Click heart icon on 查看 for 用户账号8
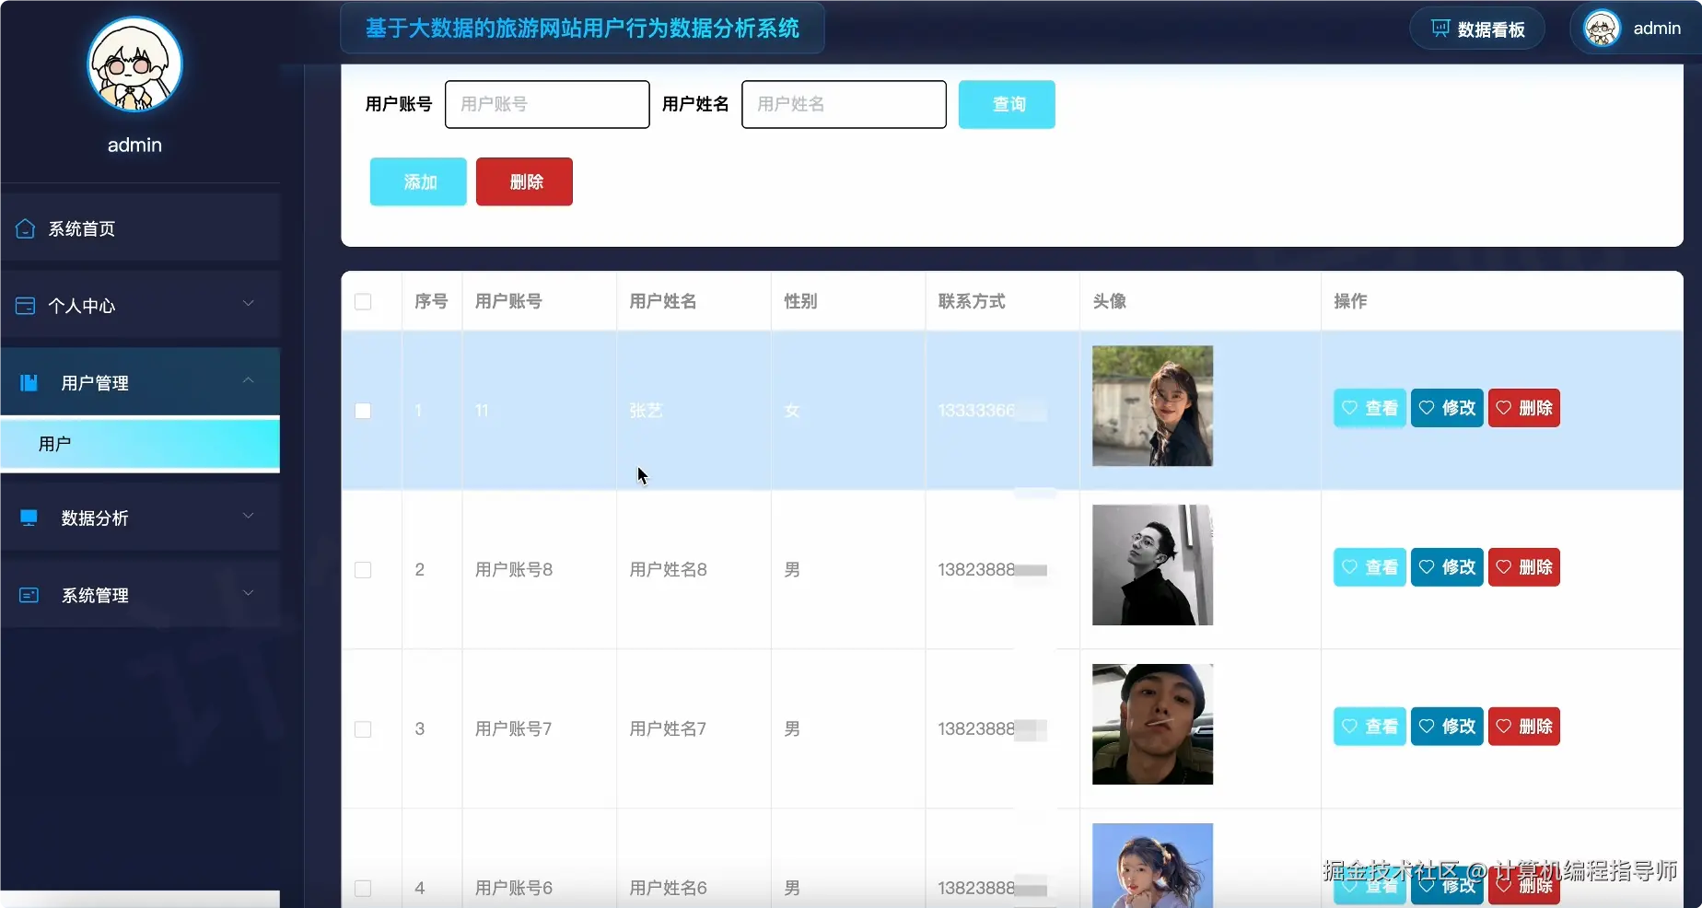 coord(1349,567)
